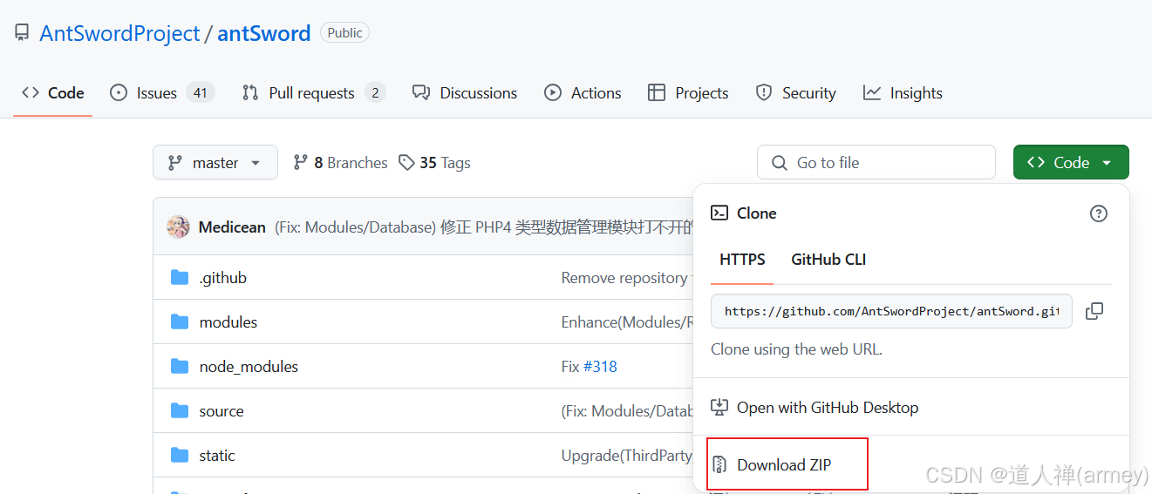Open the node_modules folder
Image resolution: width=1152 pixels, height=494 pixels.
click(249, 367)
